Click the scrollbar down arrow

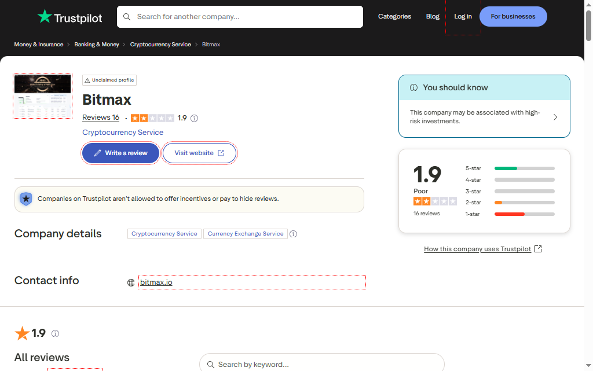(588, 365)
